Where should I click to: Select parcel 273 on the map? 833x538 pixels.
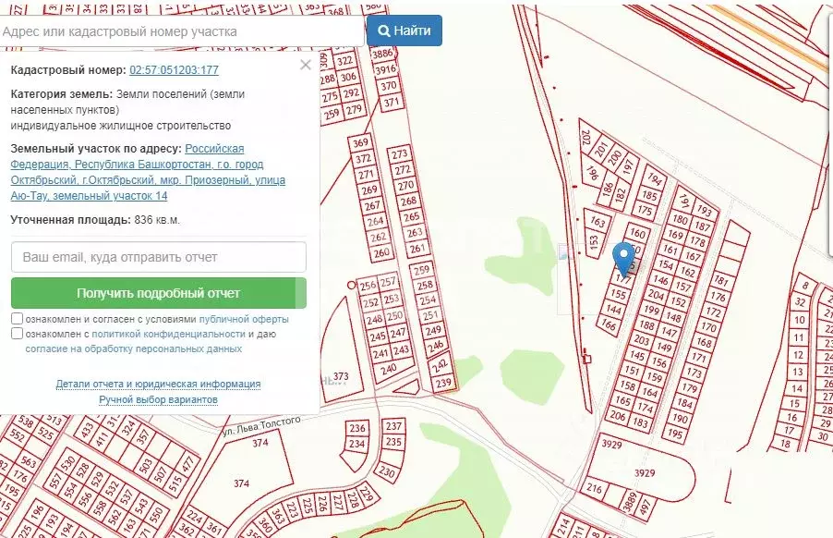pyautogui.click(x=400, y=154)
